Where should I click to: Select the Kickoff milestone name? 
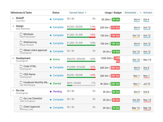point(20,18)
